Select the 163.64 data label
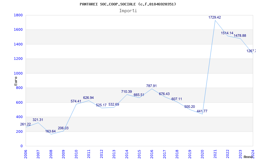The image size is (256, 160). pos(51,131)
